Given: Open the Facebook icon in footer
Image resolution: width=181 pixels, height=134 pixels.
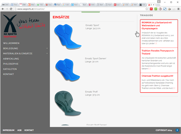Looking at the screenshot, I should (177, 130).
